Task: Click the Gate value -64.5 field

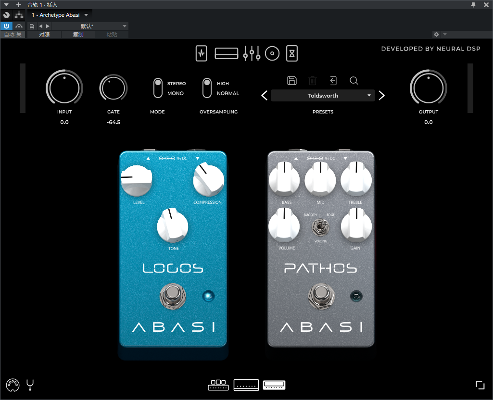Action: coord(114,122)
